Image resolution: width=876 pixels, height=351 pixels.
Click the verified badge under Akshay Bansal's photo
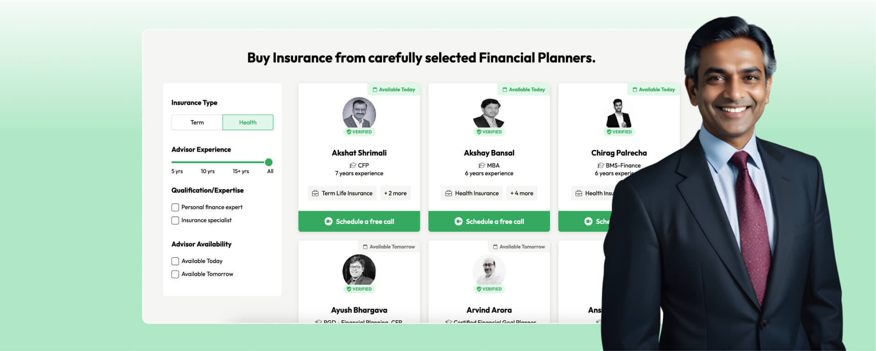[489, 132]
